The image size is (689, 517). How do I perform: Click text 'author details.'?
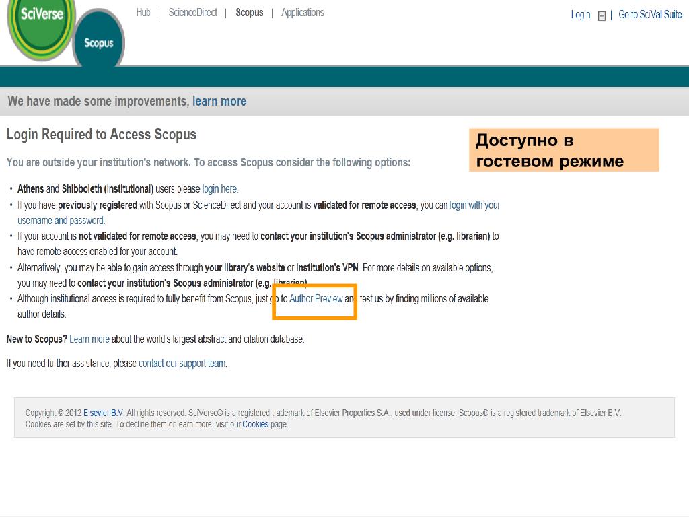click(42, 314)
